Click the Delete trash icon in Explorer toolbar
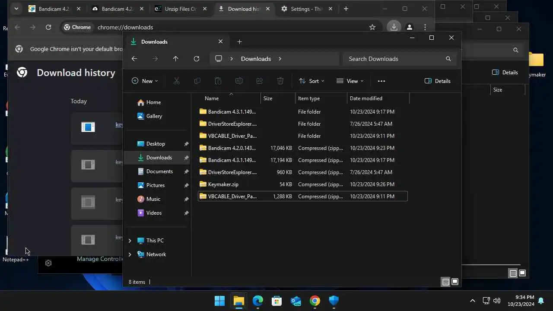553x311 pixels. (x=280, y=81)
